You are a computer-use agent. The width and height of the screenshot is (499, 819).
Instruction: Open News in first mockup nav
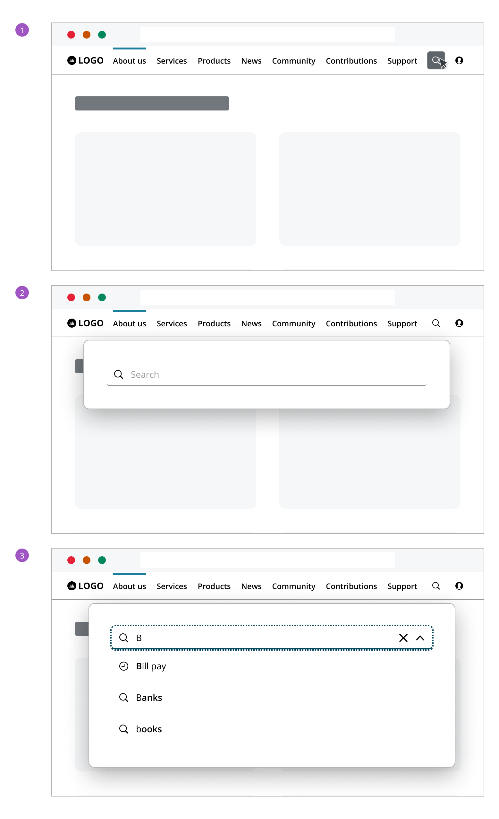coord(251,61)
